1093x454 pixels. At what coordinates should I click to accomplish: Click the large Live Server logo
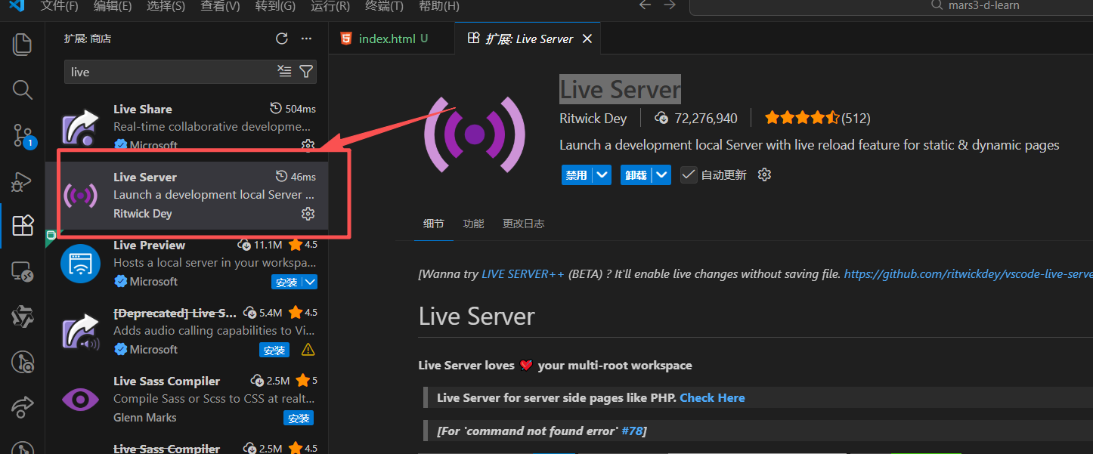[x=474, y=134]
